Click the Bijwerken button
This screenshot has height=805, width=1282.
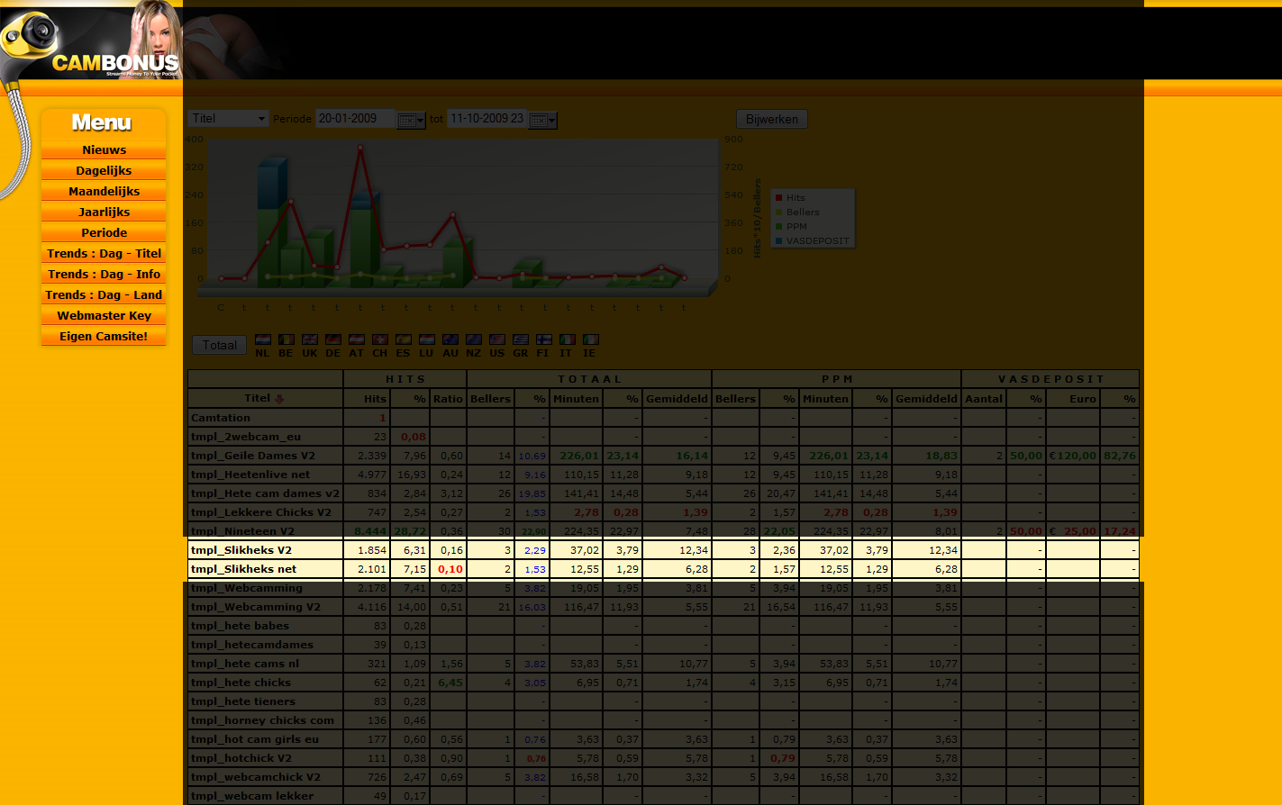(772, 119)
